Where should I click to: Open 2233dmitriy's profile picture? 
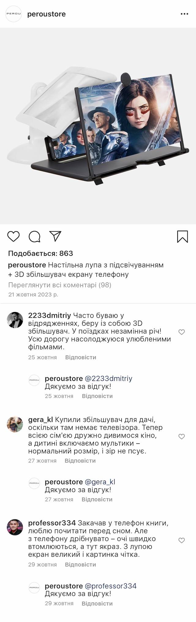15,320
